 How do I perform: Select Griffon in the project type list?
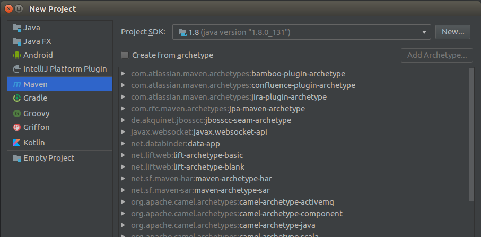click(x=60, y=127)
